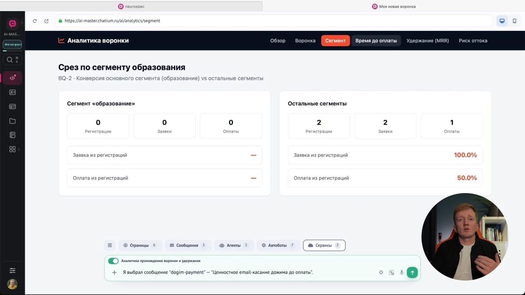This screenshot has width=525, height=295.
Task: Click the target picker icon in chat input
Action: coord(381,272)
